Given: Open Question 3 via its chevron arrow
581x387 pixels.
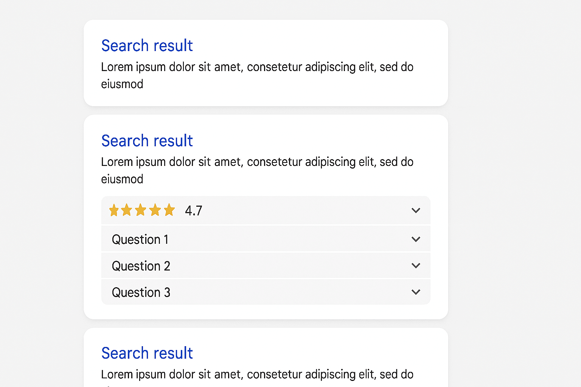Looking at the screenshot, I should 416,292.
